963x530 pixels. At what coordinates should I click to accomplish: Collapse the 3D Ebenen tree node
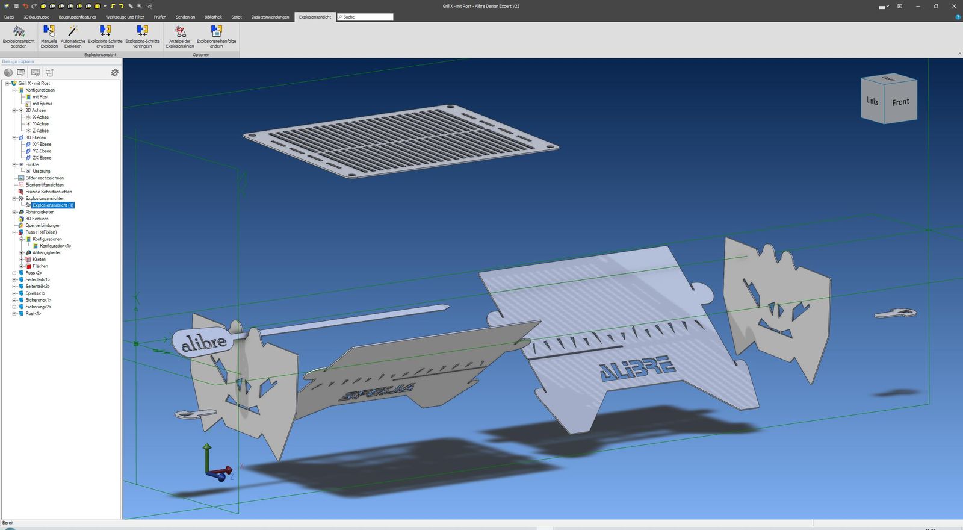pos(14,137)
